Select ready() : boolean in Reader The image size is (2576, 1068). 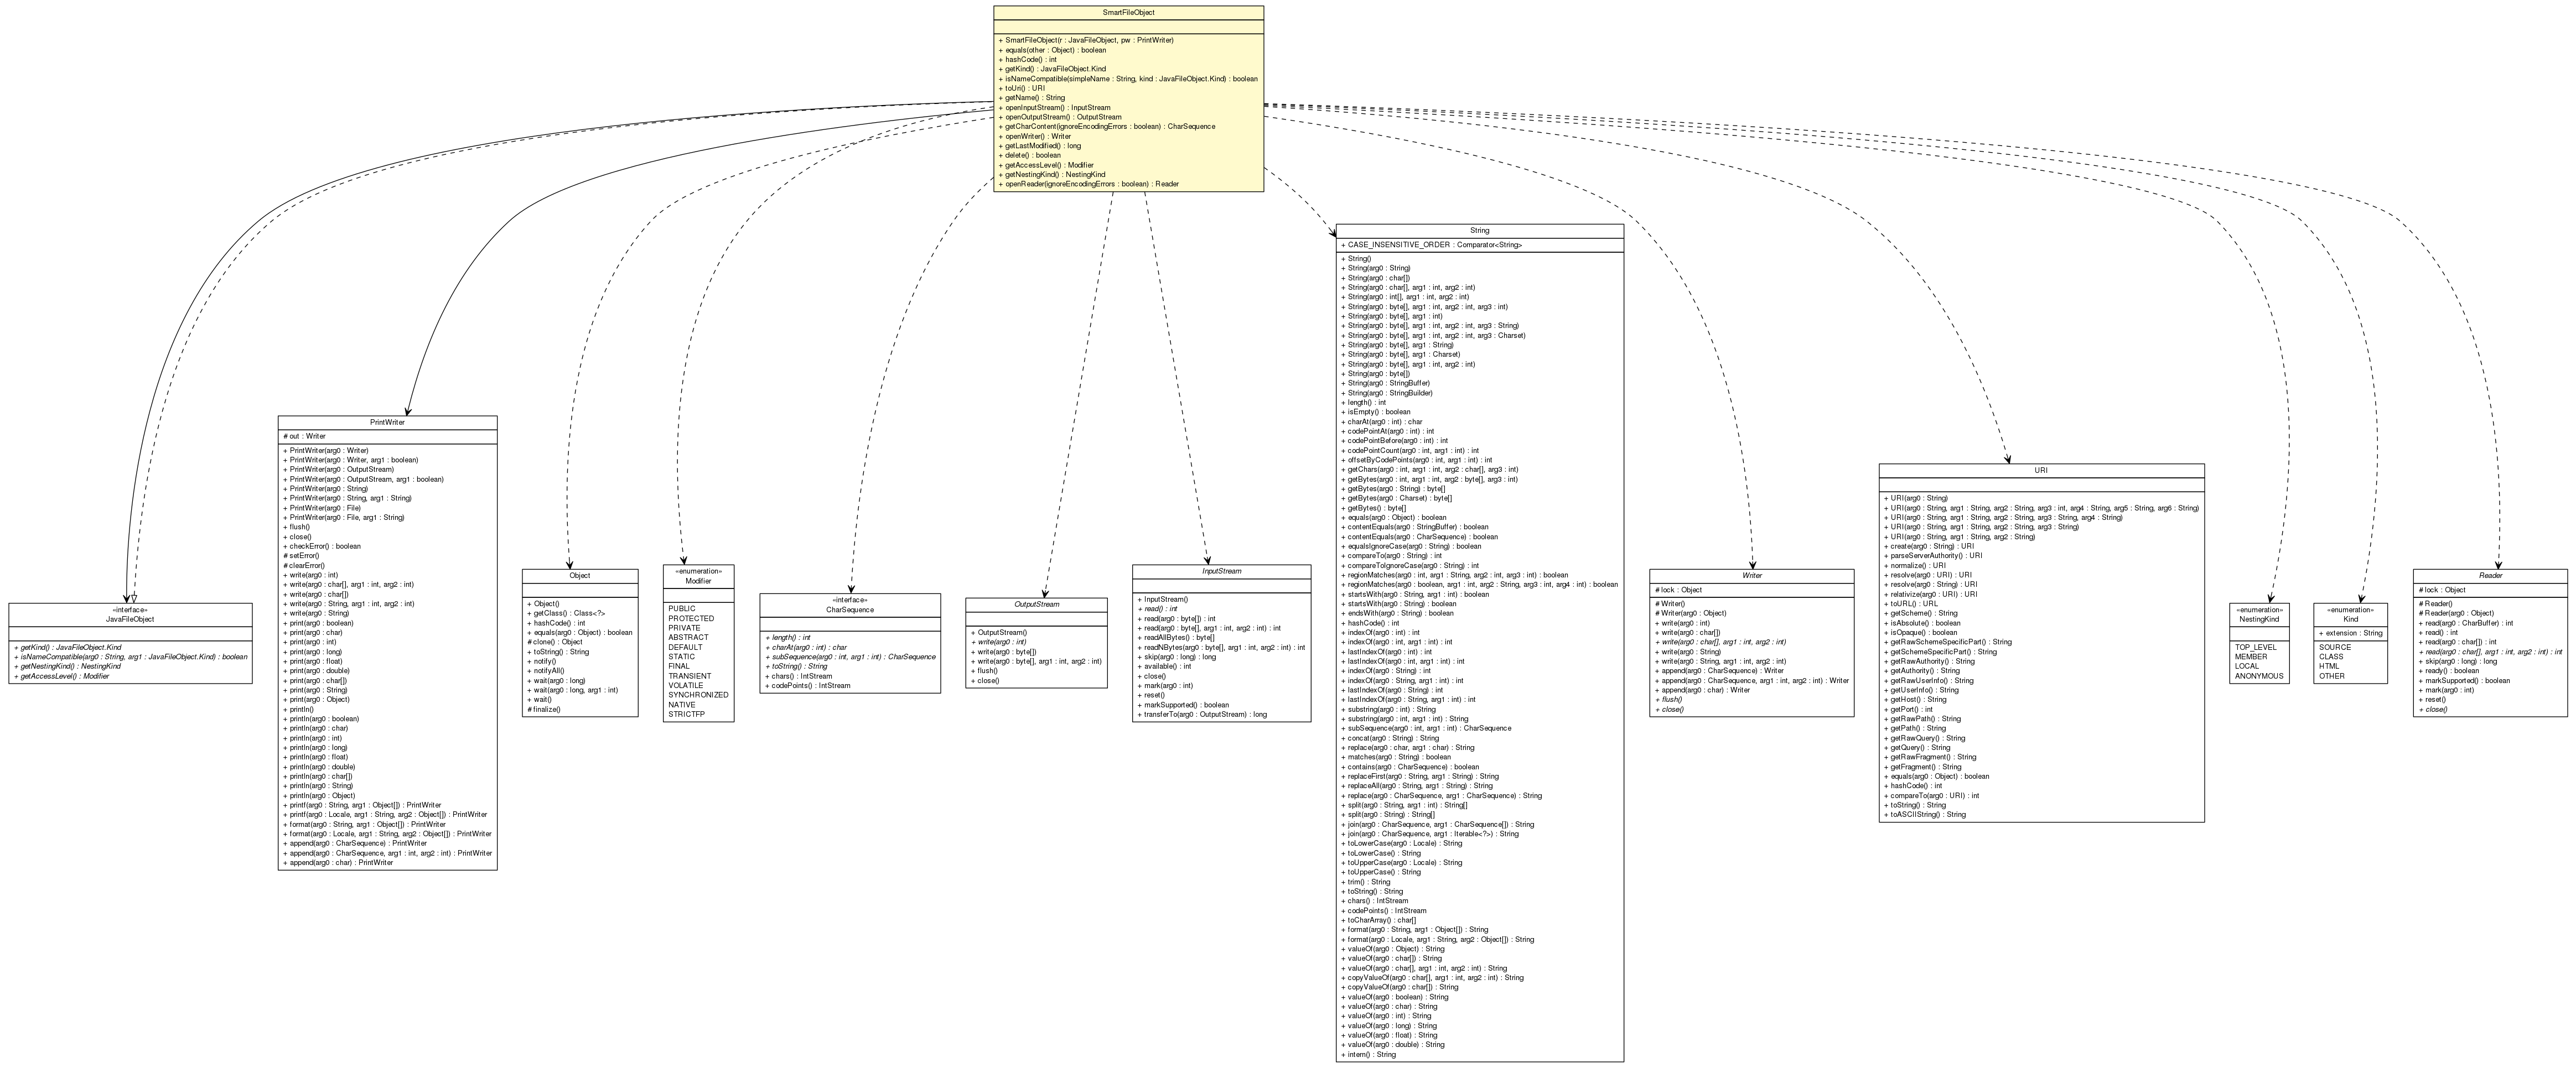click(2449, 671)
